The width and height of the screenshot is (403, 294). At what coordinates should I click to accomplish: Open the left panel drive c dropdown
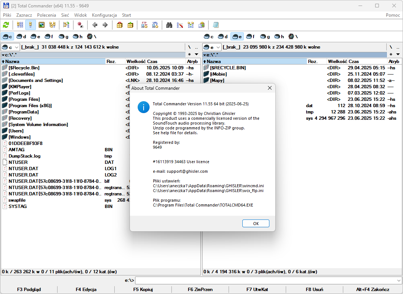[10, 47]
